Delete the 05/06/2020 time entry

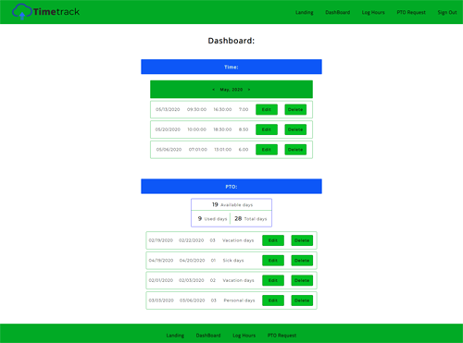[x=295, y=150]
